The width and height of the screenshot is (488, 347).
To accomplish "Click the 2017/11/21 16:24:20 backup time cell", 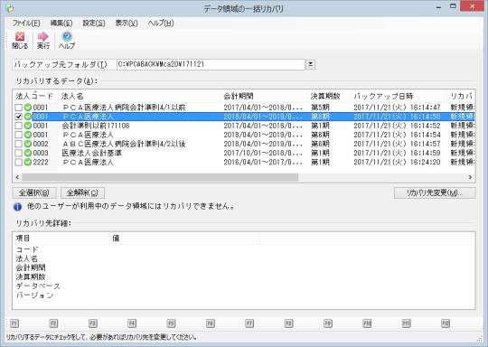I will tap(397, 162).
